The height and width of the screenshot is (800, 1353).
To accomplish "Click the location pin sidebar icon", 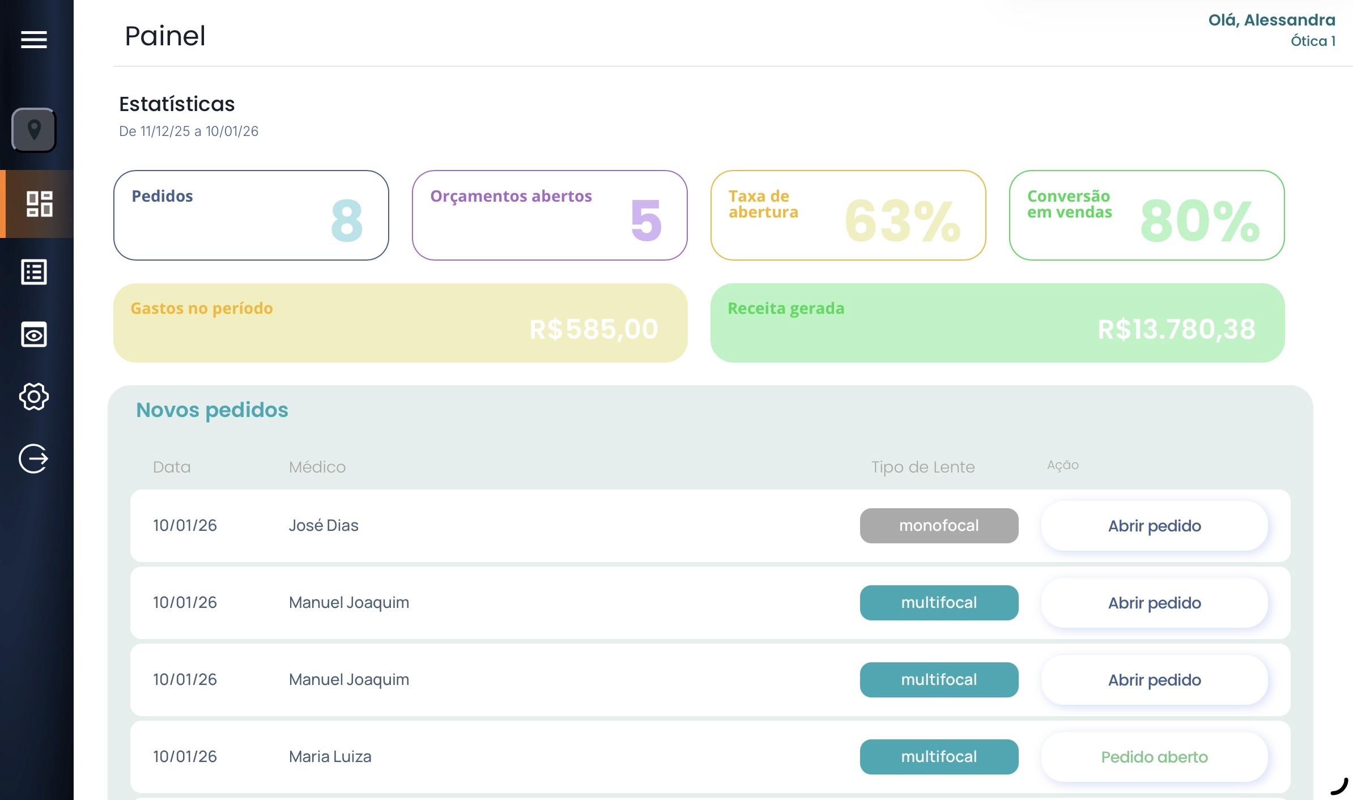I will (34, 130).
